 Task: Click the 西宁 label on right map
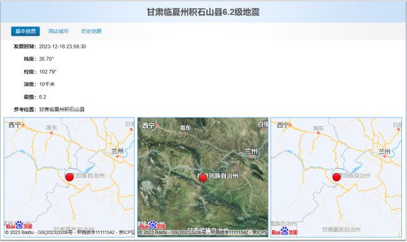pyautogui.click(x=282, y=125)
